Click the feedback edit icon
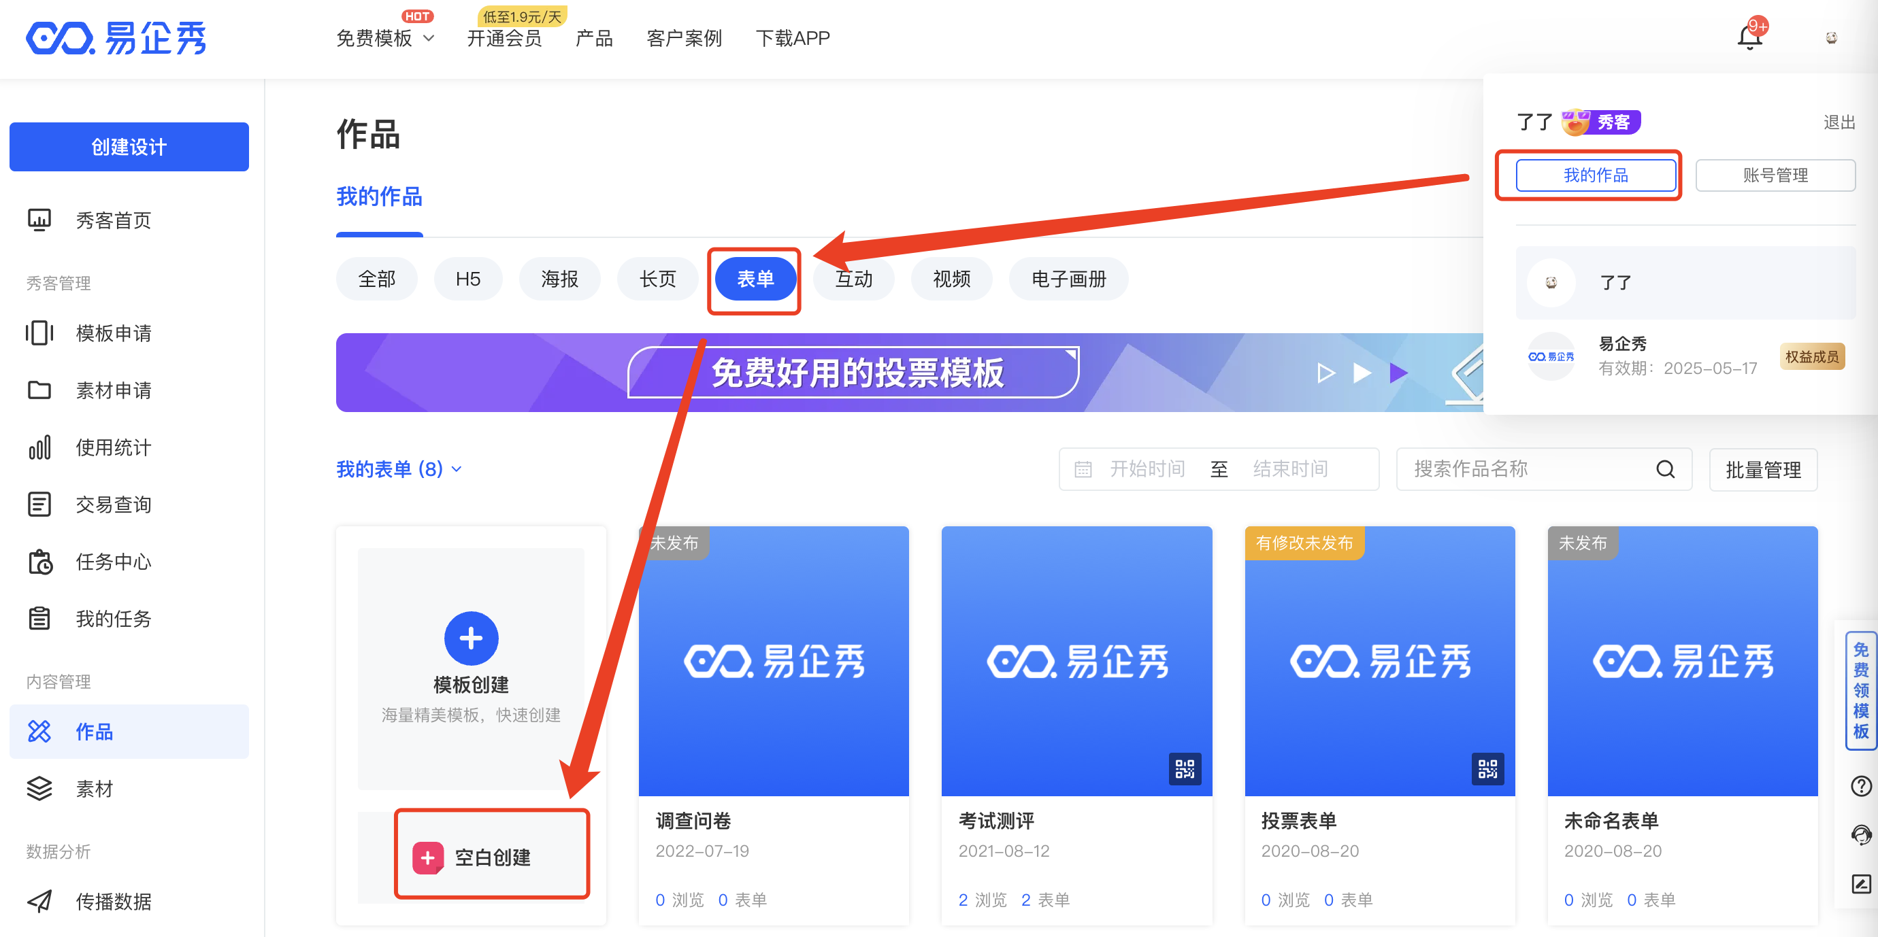Viewport: 1878px width, 937px height. 1860,884
